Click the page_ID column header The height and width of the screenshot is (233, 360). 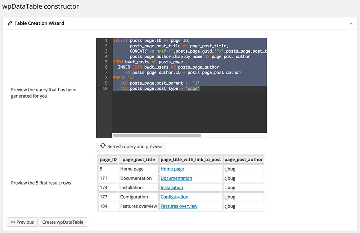[108, 159]
